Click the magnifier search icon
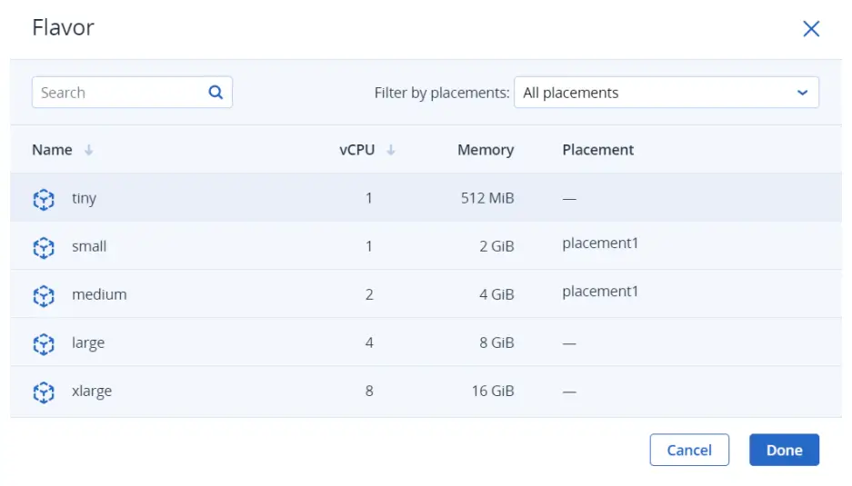The width and height of the screenshot is (852, 486). [x=216, y=92]
